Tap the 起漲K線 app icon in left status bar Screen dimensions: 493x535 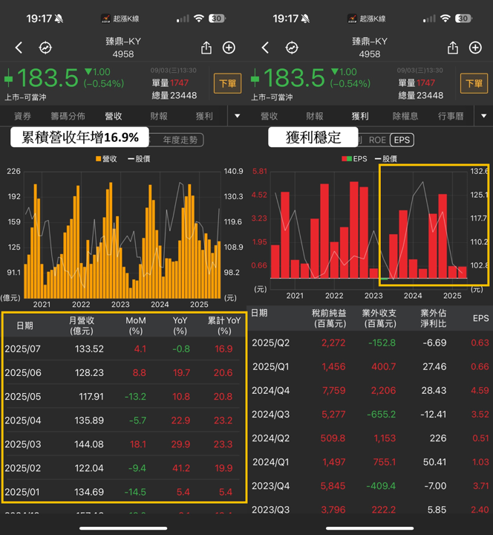105,19
